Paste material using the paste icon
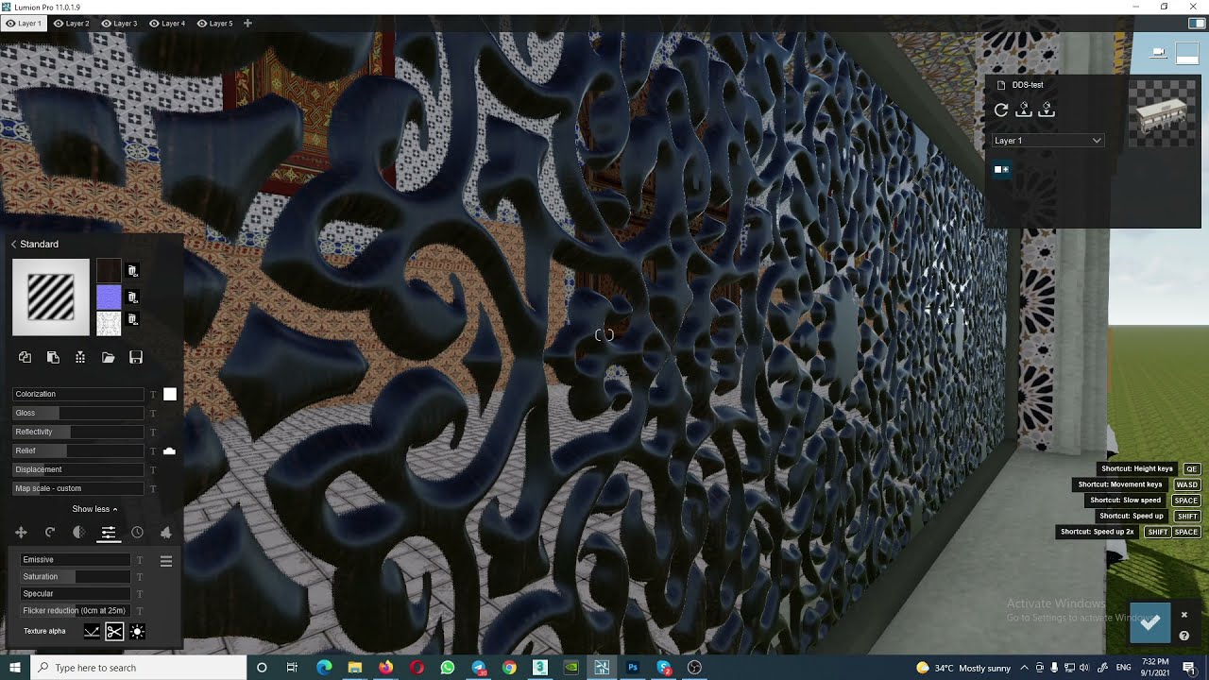This screenshot has width=1209, height=680. tap(53, 357)
